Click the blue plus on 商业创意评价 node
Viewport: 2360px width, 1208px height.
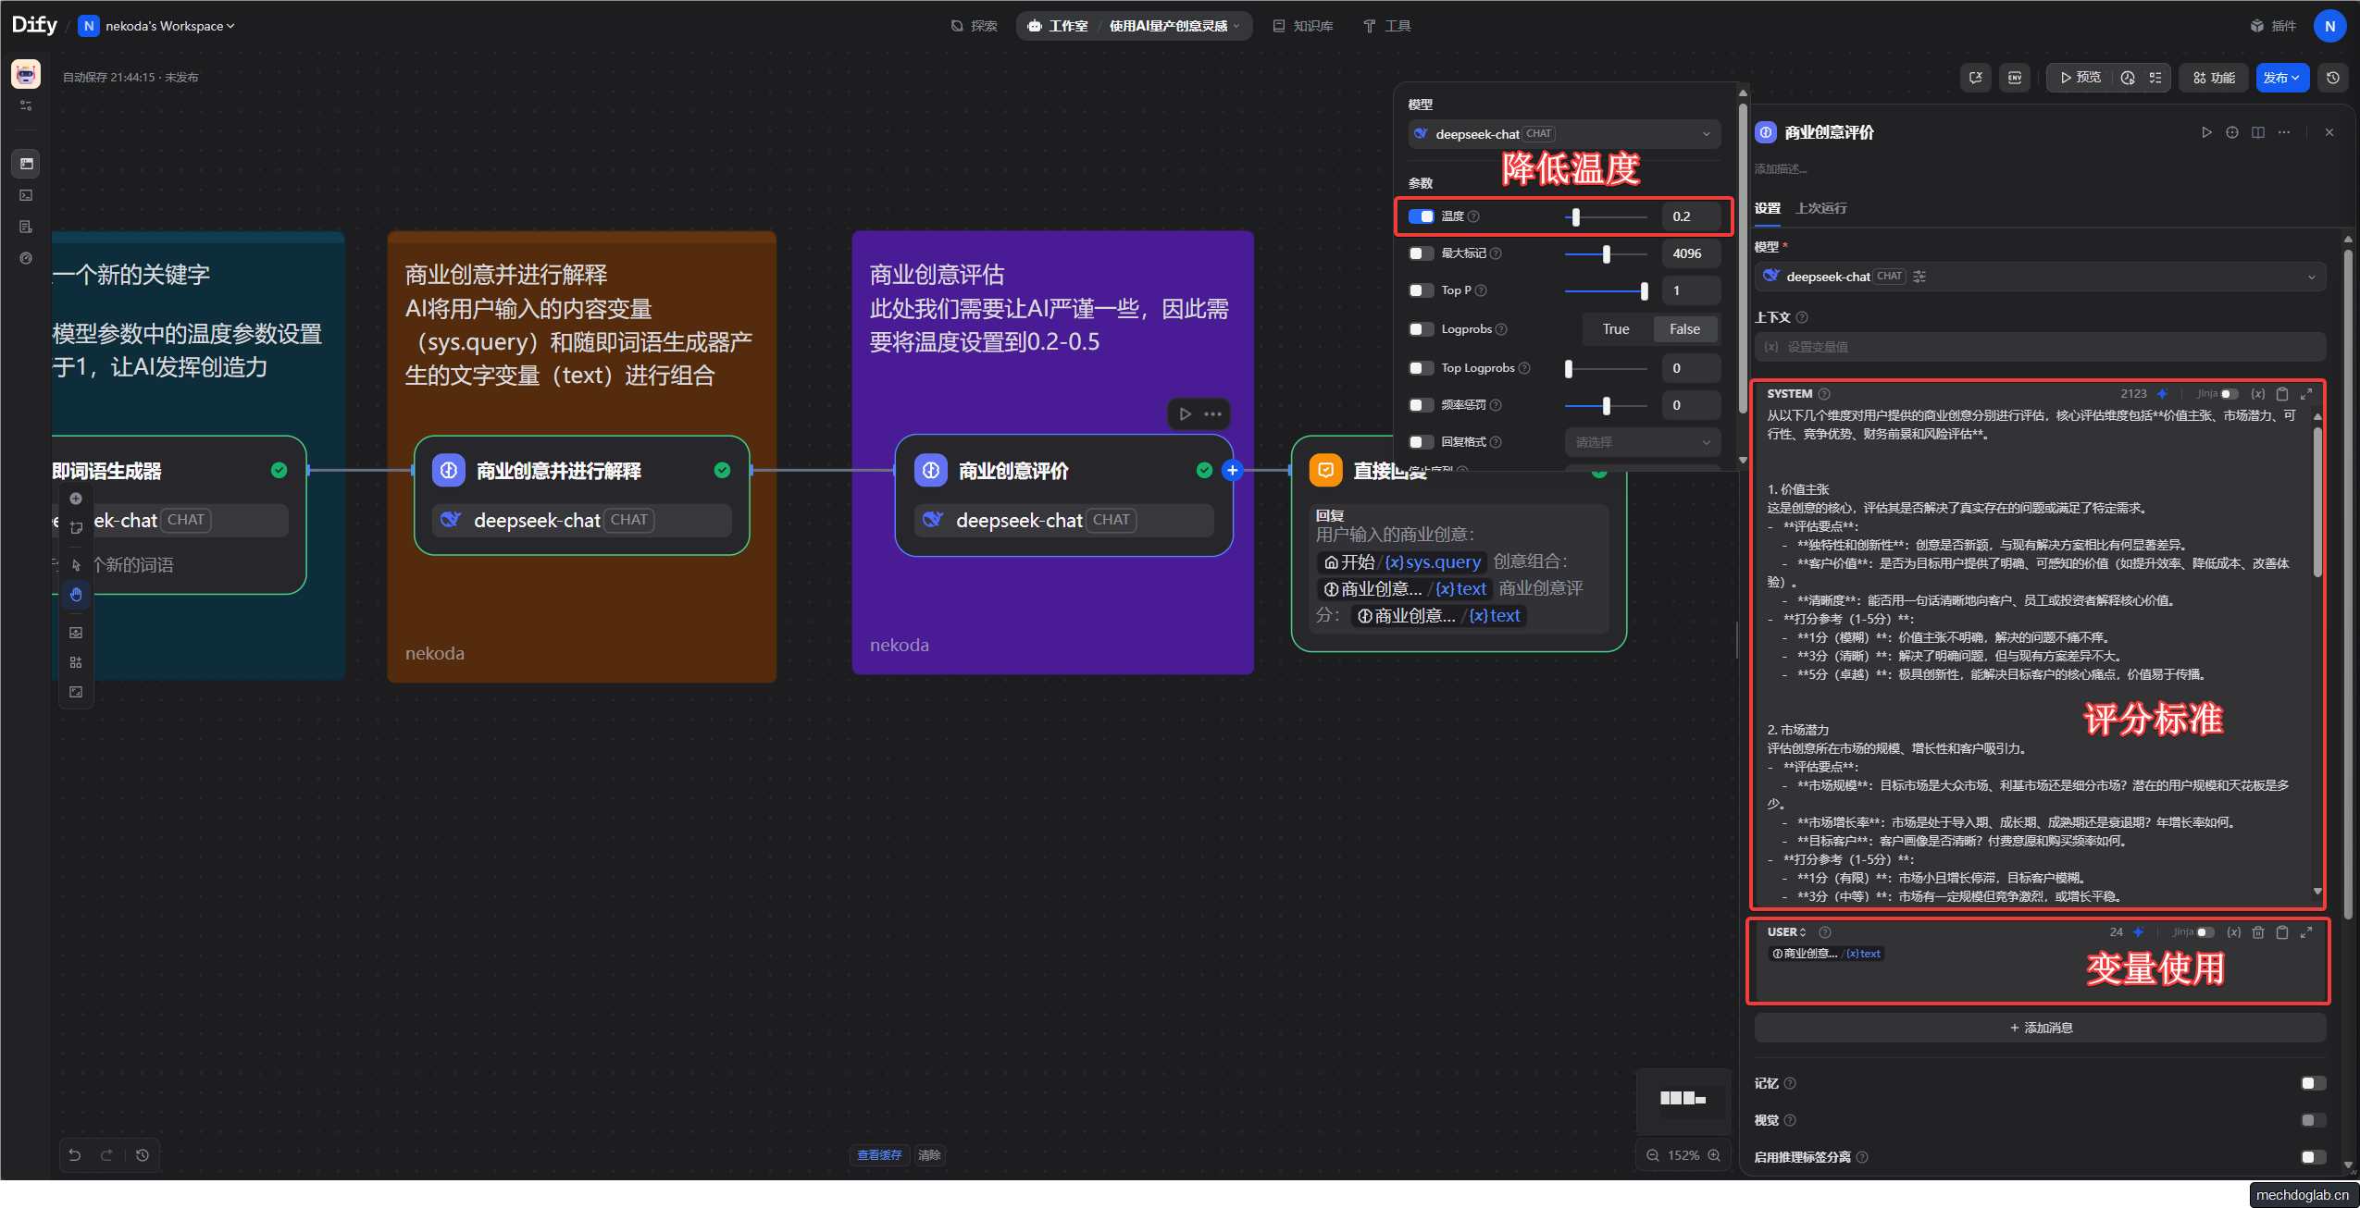[x=1232, y=471]
